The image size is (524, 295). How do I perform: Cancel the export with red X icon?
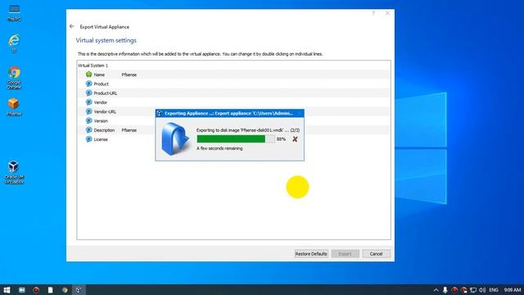[295, 139]
